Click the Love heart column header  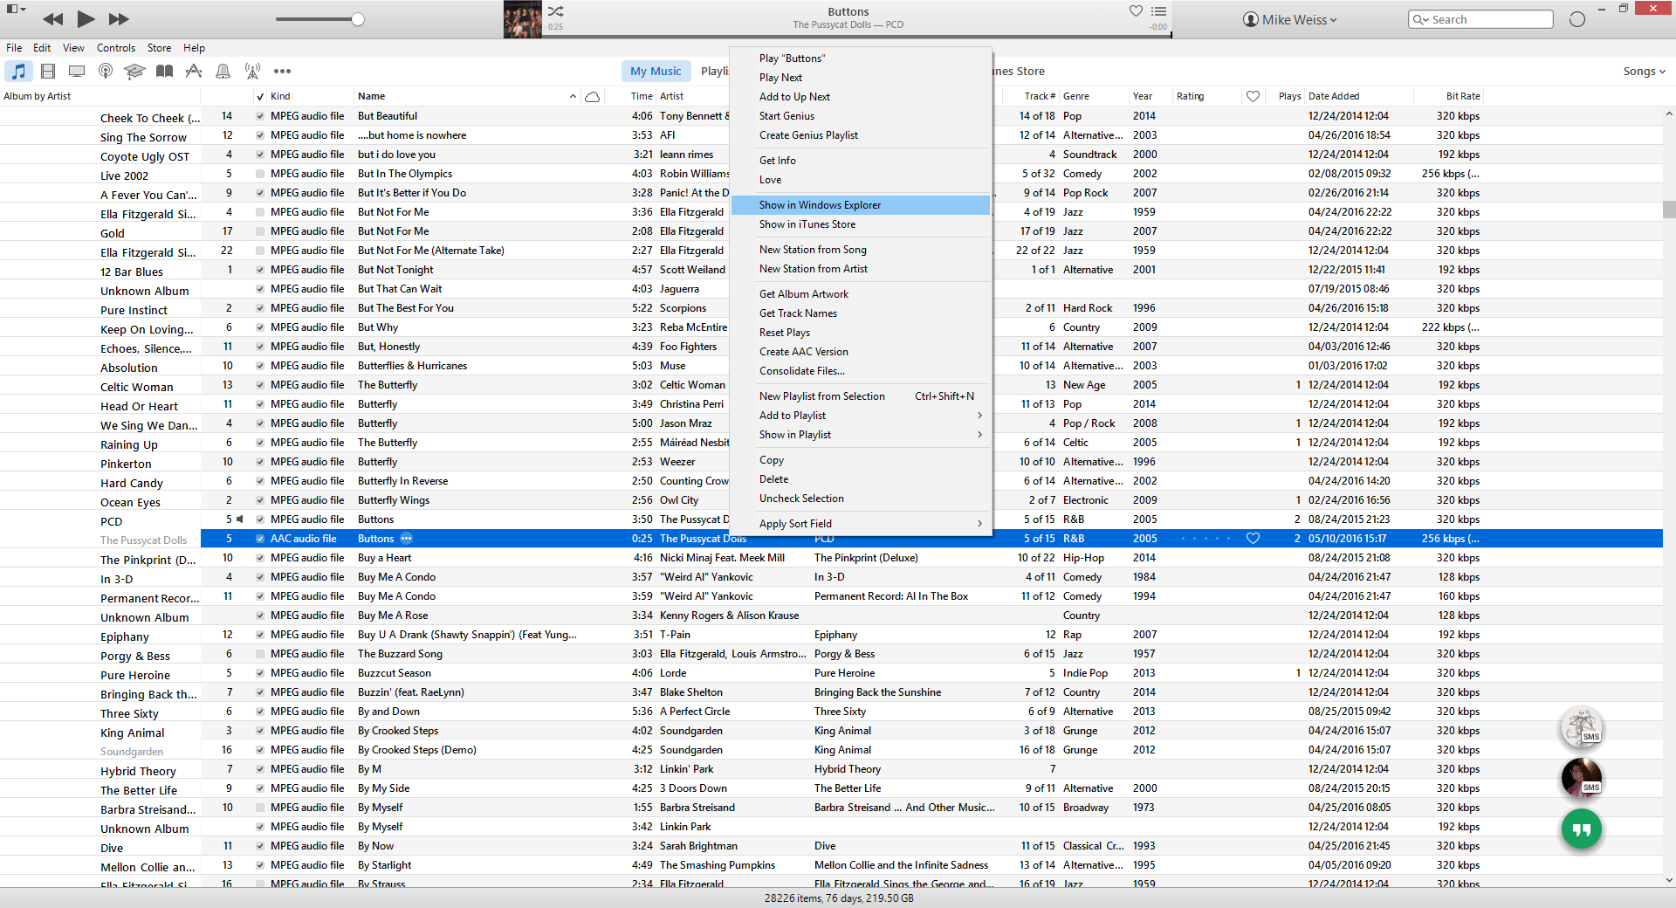pos(1253,96)
